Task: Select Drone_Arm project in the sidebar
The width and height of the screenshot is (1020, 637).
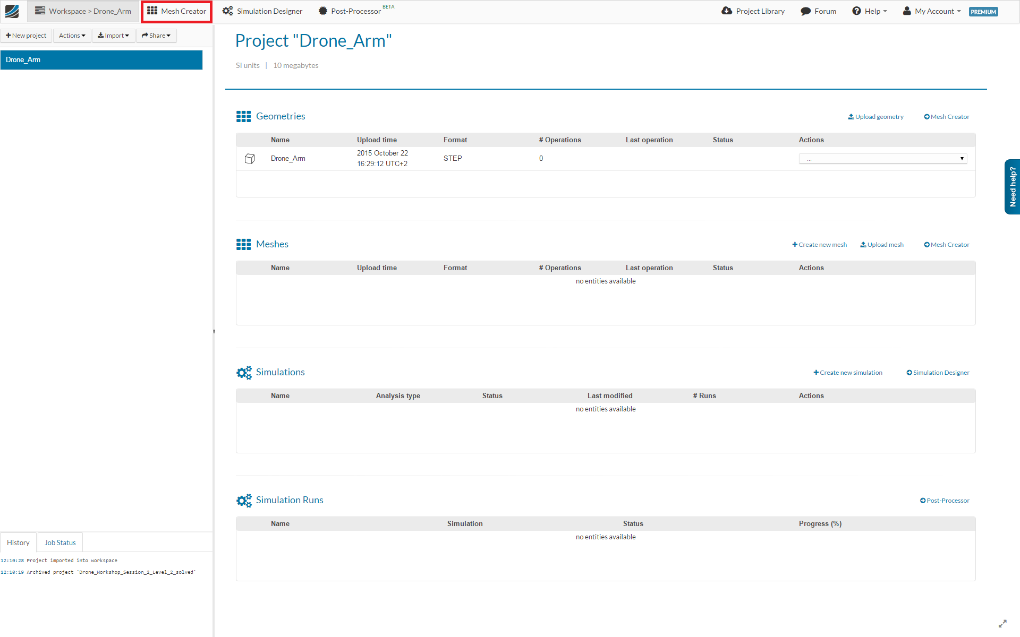Action: [101, 60]
